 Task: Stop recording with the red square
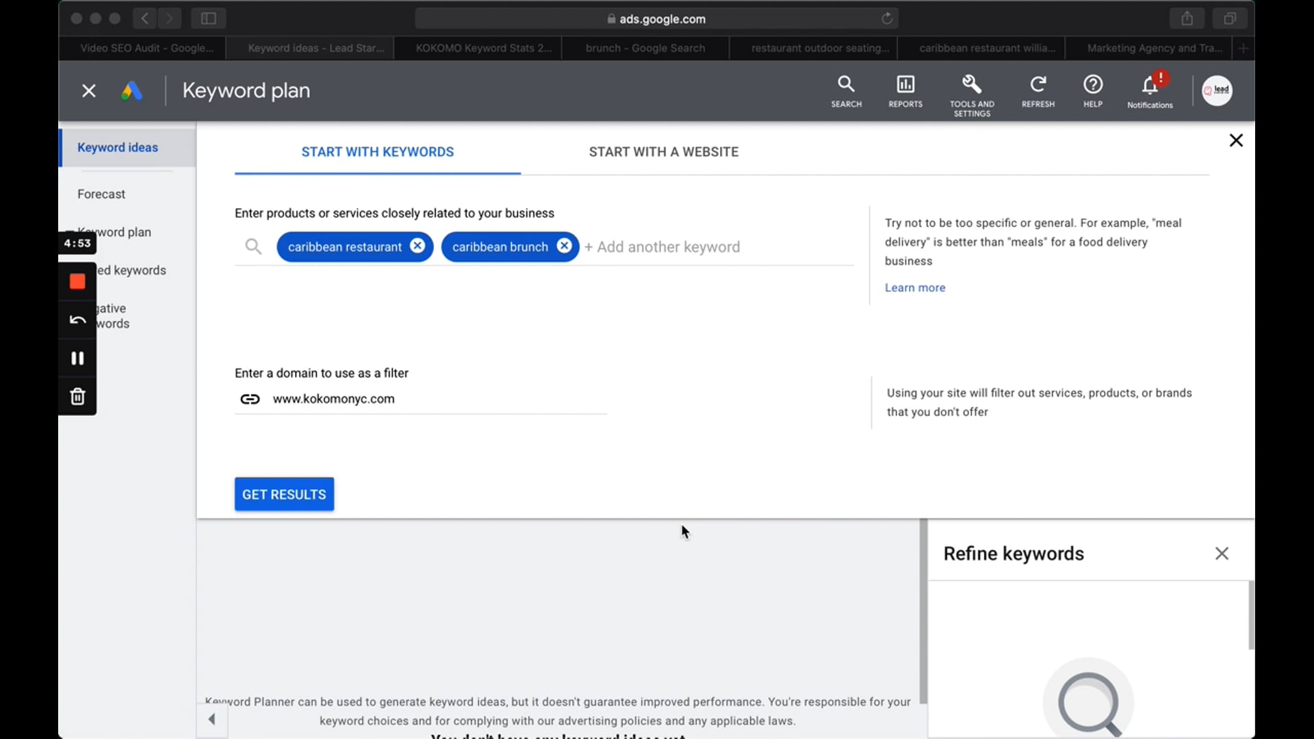[77, 282]
